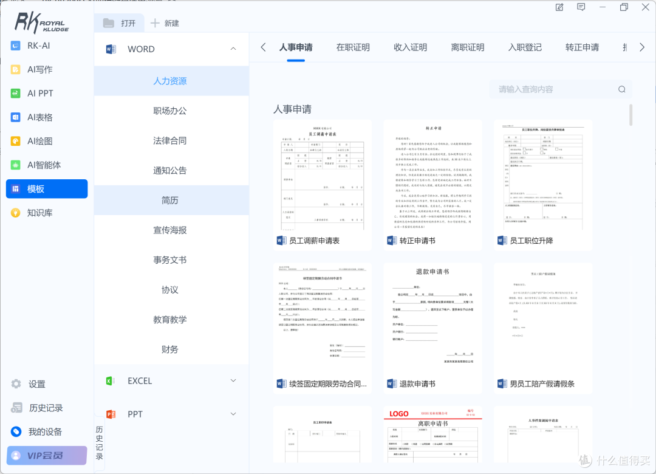Switch to 在职证明 tab
The height and width of the screenshot is (474, 656).
point(353,47)
